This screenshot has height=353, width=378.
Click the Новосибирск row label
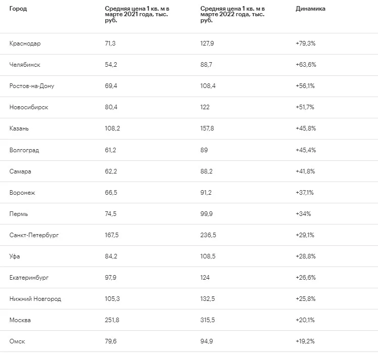coord(29,107)
